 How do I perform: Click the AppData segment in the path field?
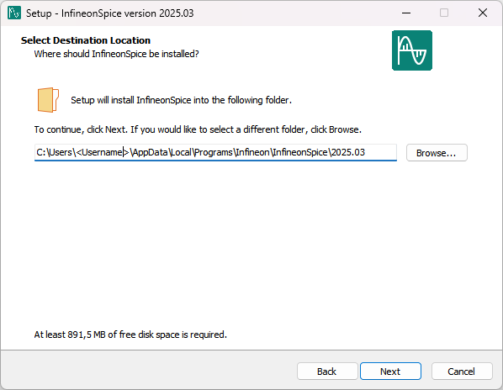(150, 152)
